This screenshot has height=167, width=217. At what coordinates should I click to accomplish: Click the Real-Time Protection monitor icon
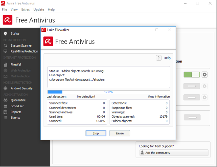6,51
